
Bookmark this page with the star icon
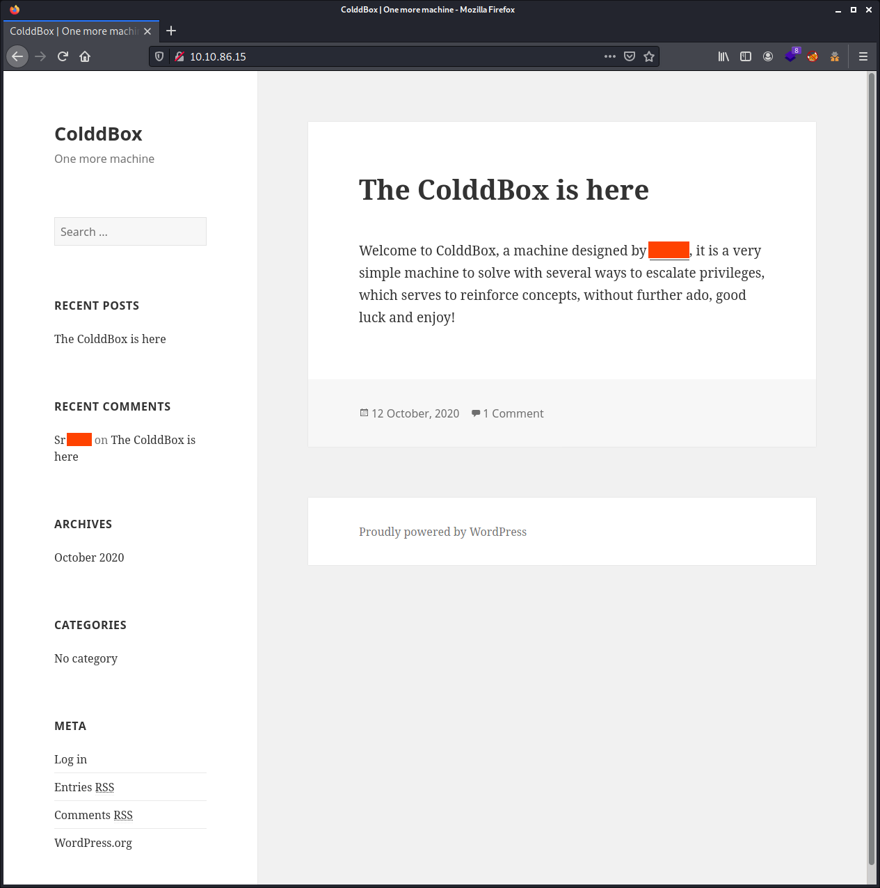649,56
